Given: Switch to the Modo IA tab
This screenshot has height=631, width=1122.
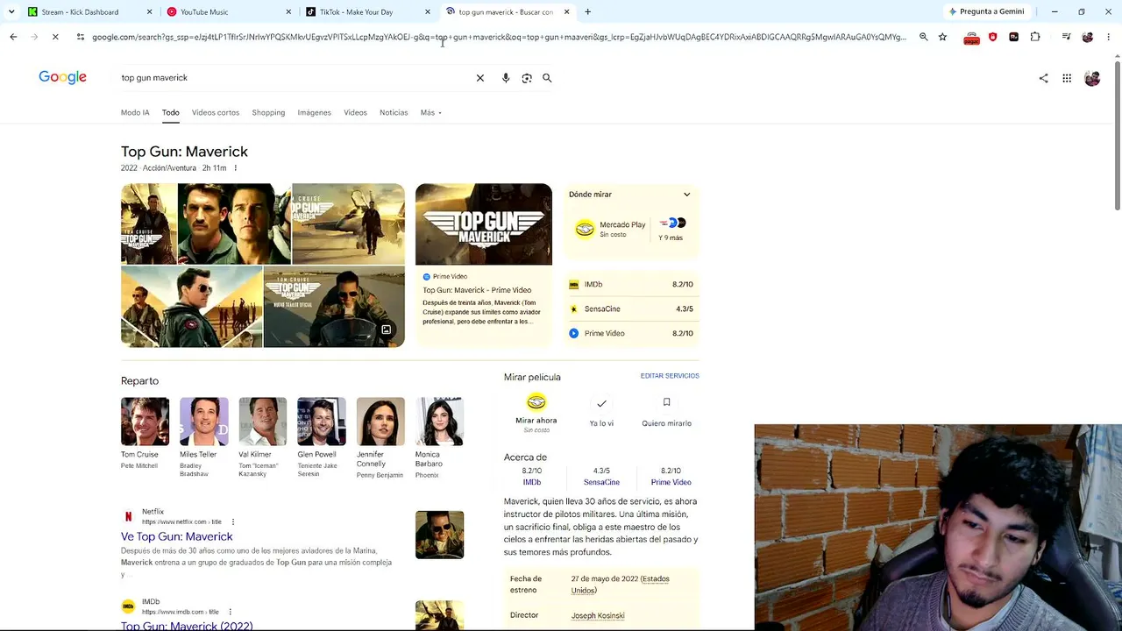Looking at the screenshot, I should click(135, 112).
